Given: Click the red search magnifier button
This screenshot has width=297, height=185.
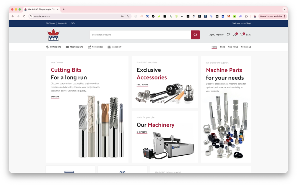Looking at the screenshot, I should (195, 35).
